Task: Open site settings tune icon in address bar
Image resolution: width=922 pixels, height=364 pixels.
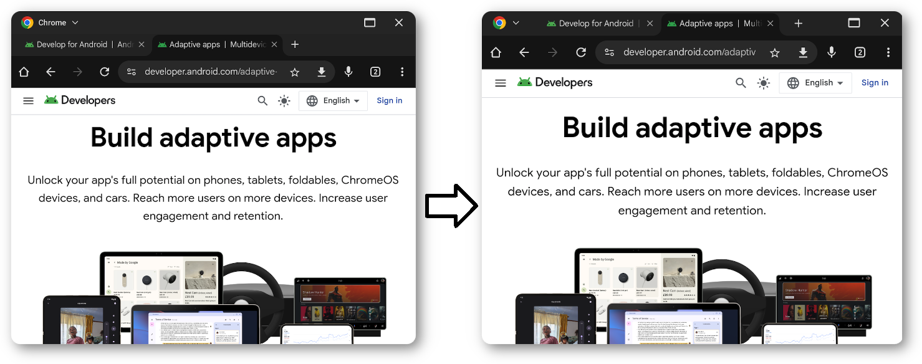Action: [x=132, y=72]
